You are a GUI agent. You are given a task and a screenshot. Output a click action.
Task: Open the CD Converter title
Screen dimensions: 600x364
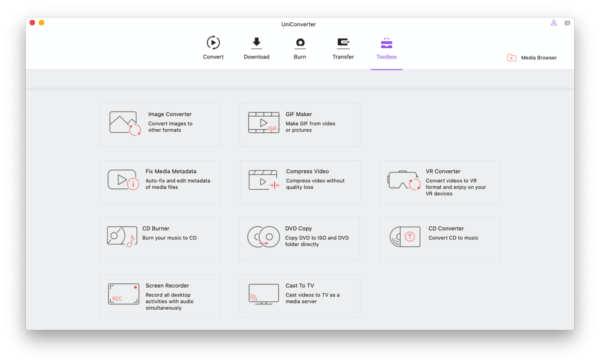pyautogui.click(x=446, y=229)
